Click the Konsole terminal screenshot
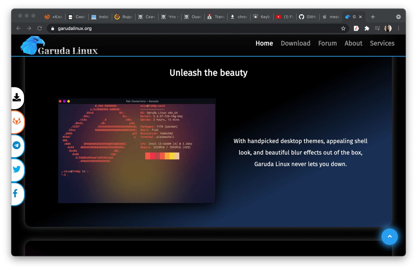The height and width of the screenshot is (270, 417). (x=137, y=151)
